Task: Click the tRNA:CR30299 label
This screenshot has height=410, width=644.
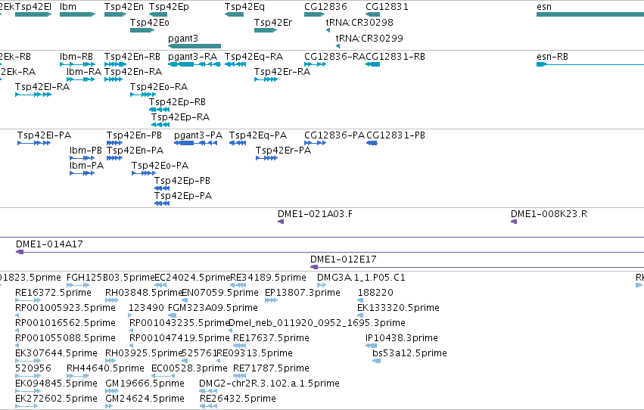Action: point(369,38)
